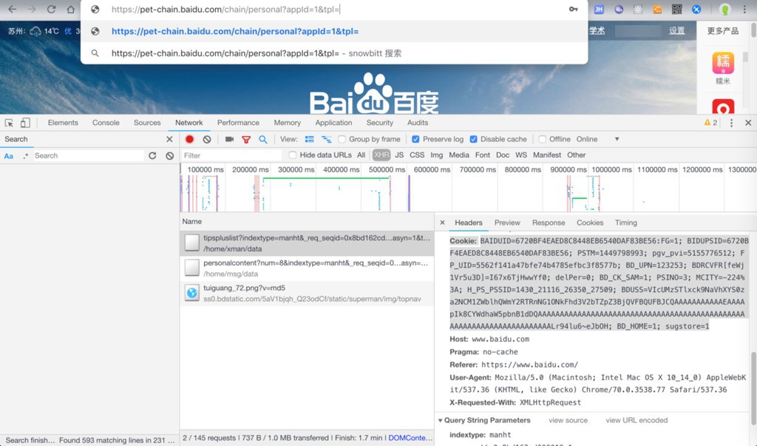757x446 pixels.
Task: Clear search results icon in Search panel
Action: [169, 155]
